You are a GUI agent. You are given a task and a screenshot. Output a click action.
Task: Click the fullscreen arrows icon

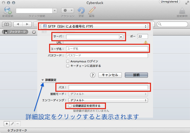click(x=187, y=3)
